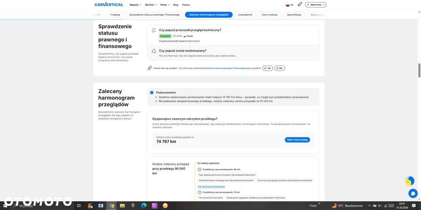
Task: Open the purple app on the taskbar
Action: [x=155, y=206]
